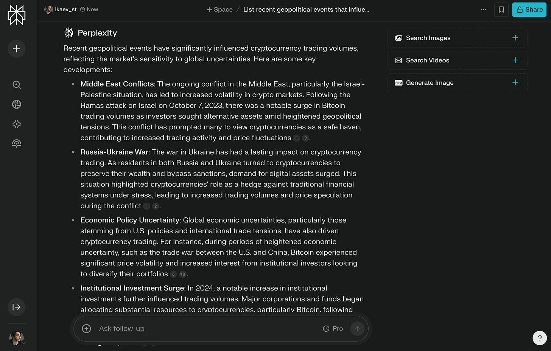
Task: Expand Search Images with plus
Action: pos(515,38)
